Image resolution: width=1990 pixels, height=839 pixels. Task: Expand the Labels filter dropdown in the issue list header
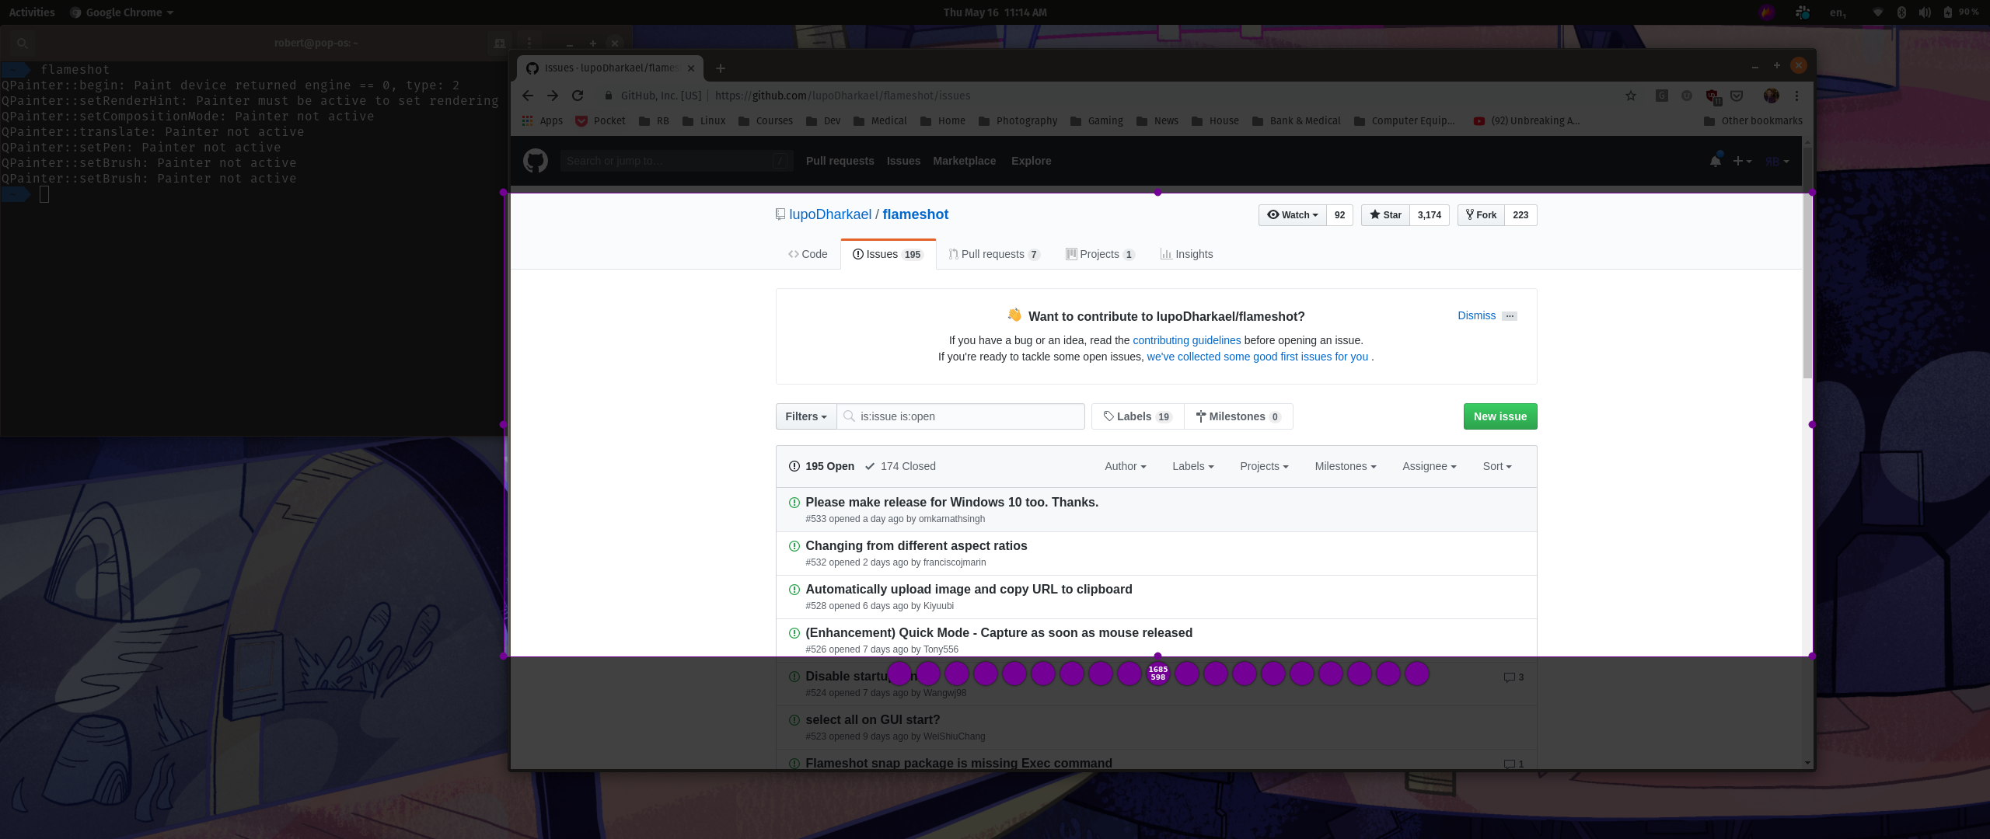(1193, 466)
